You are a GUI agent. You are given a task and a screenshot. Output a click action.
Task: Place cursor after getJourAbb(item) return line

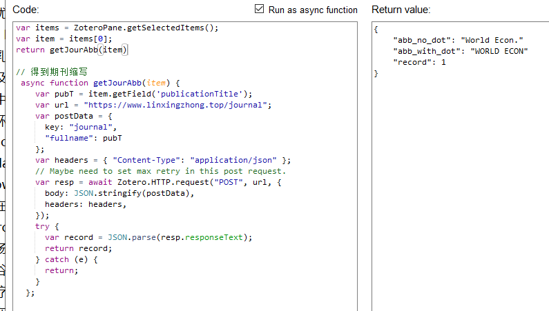pos(128,50)
